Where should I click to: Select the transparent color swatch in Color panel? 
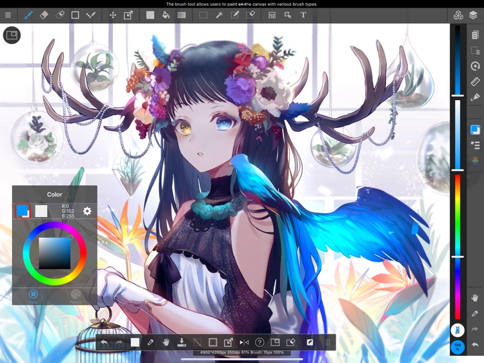click(x=41, y=211)
